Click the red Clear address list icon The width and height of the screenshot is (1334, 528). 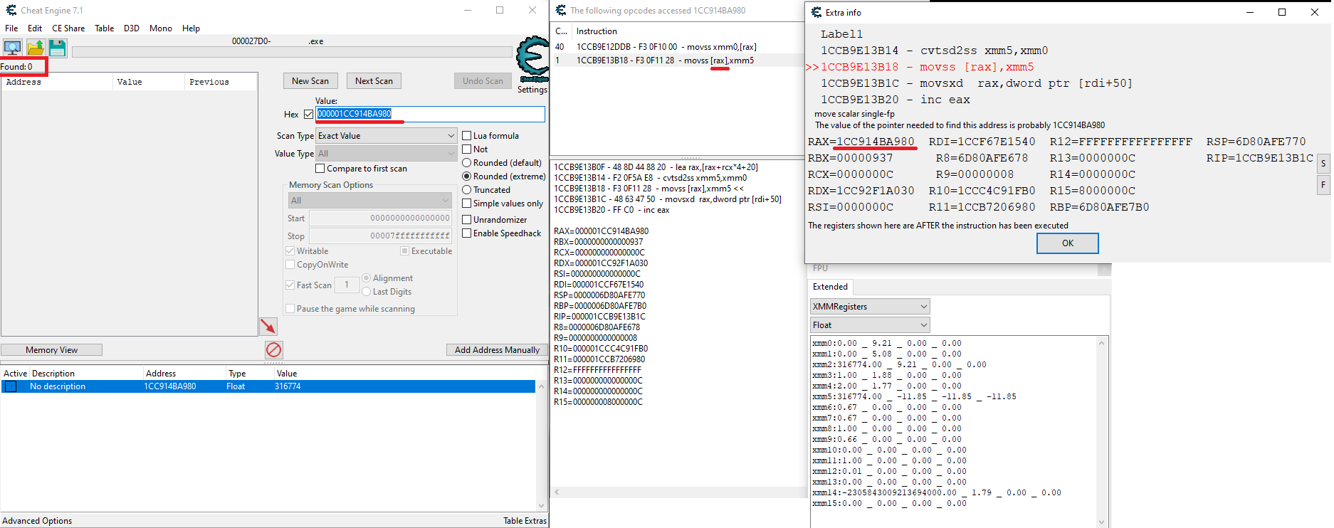pos(274,349)
